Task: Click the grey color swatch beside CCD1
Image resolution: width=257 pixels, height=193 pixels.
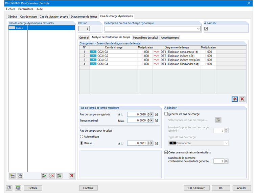Action: (x=12, y=28)
